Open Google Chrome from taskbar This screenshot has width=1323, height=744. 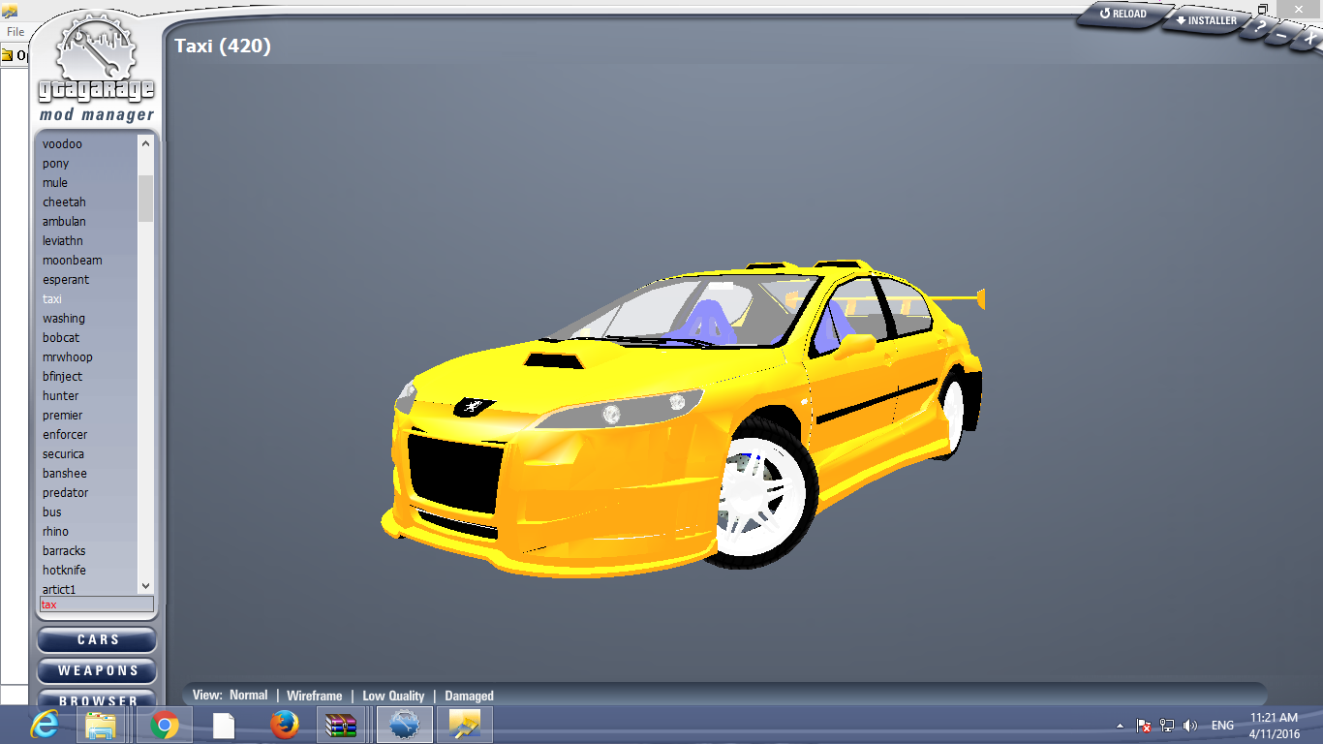click(164, 725)
